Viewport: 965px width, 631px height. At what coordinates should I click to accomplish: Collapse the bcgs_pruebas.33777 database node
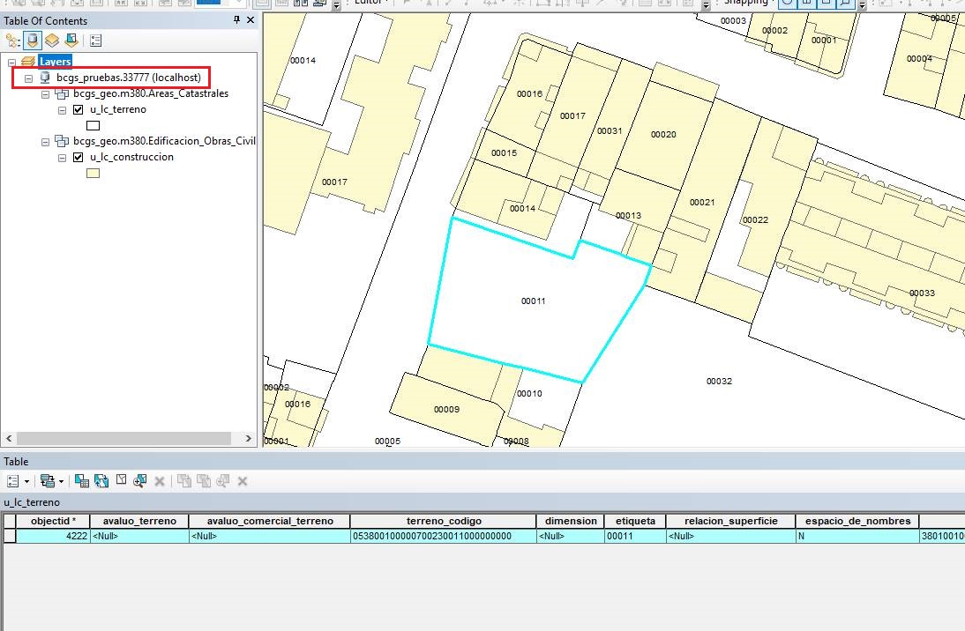tap(29, 78)
